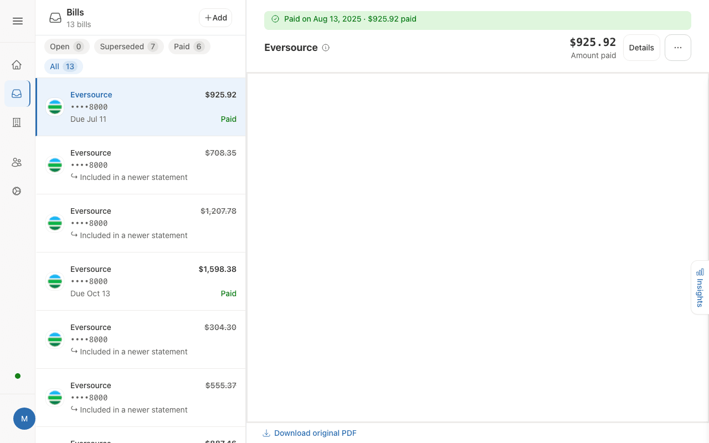Filter bills by Paid
The width and height of the screenshot is (709, 443).
[x=189, y=47]
